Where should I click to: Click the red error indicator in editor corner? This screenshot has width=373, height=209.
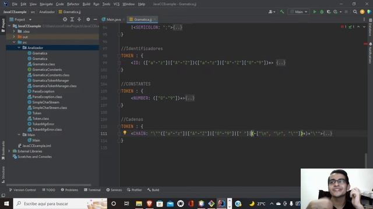(343, 27)
